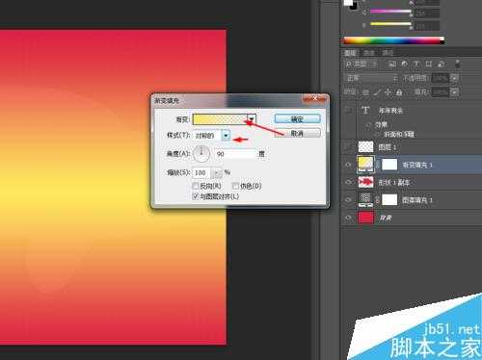This screenshot has height=360, width=482.
Task: Open the 缩放(S) scale slider arrow
Action: pos(218,173)
